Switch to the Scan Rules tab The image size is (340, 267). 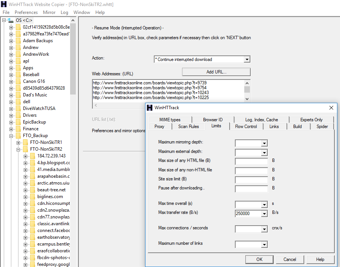[188, 127]
